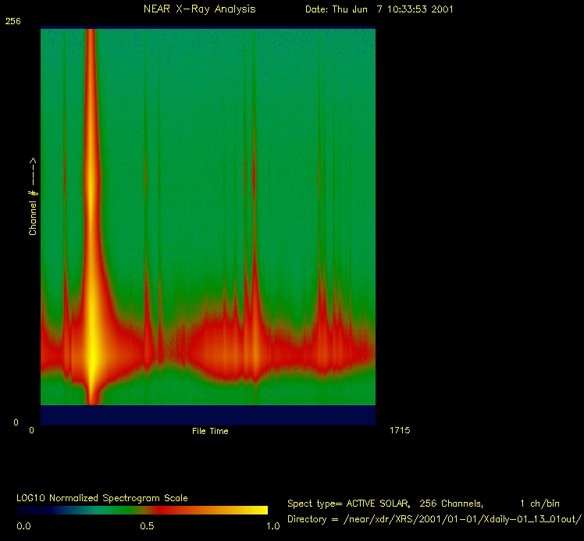
Task: Click the Directory path text
Action: 433,518
